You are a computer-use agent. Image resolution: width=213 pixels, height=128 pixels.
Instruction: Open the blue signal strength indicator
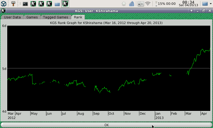point(132,4)
